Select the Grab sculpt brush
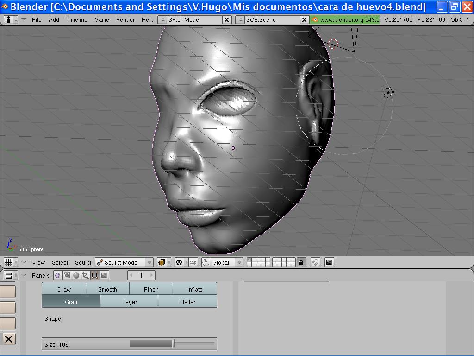Viewport: 474px width, 356px height. pyautogui.click(x=71, y=302)
